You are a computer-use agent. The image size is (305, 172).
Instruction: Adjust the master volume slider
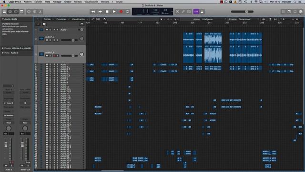click(x=242, y=11)
